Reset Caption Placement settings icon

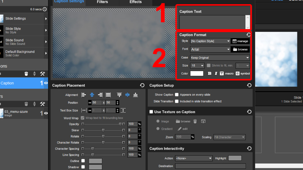coord(142,85)
